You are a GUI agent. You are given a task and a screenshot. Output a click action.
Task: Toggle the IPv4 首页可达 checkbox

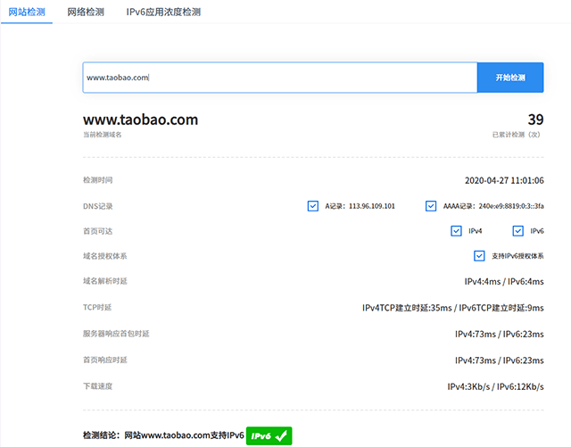coord(456,231)
